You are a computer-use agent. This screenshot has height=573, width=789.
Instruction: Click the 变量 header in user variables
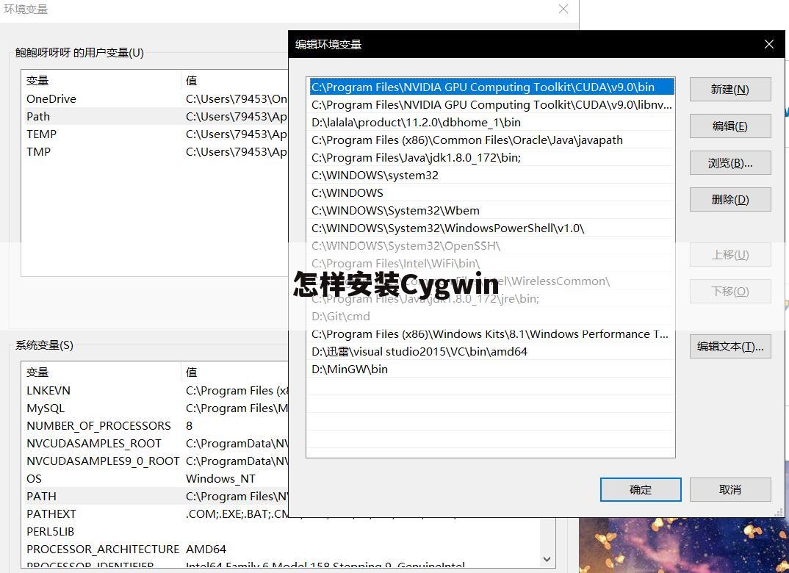pos(101,81)
